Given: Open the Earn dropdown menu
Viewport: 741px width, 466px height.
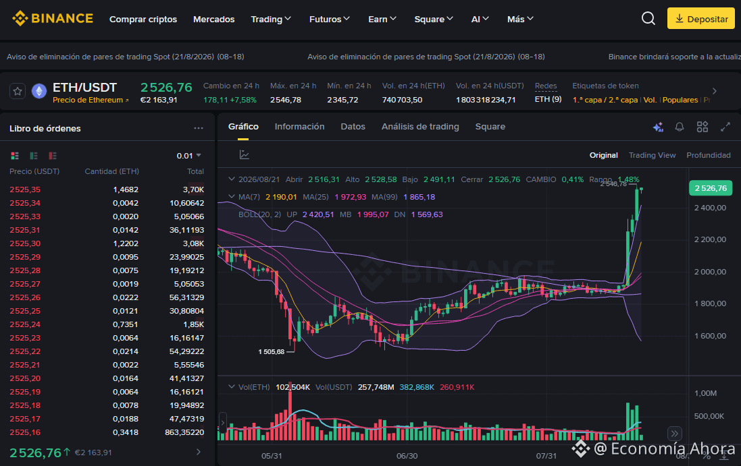Looking at the screenshot, I should click(382, 19).
